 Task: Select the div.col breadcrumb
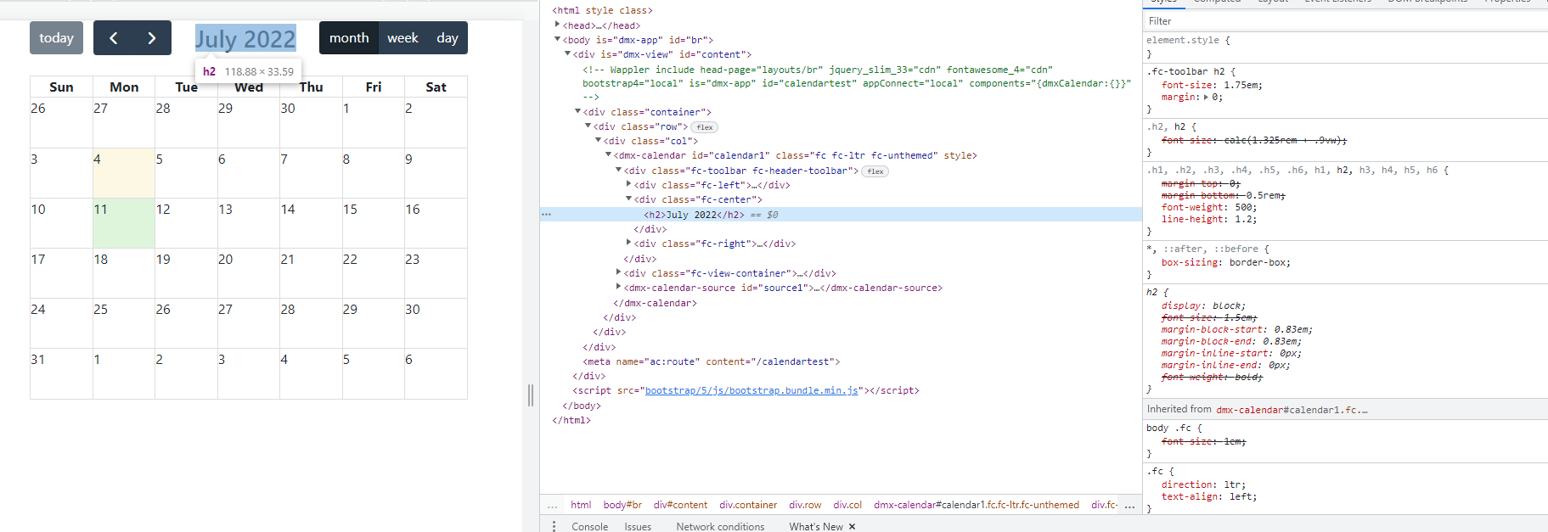847,505
